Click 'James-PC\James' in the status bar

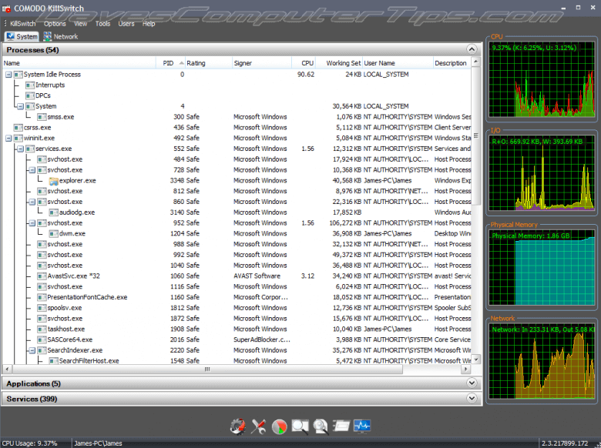pyautogui.click(x=98, y=443)
